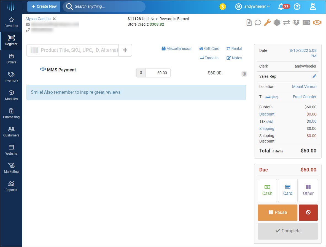The image size is (326, 247).
Task: Choose Other payment method
Action: [x=308, y=190]
